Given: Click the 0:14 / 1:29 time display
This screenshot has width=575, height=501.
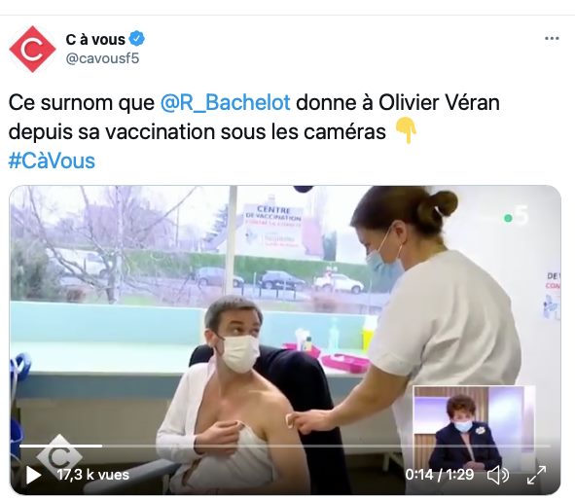Looking at the screenshot, I should [x=440, y=475].
